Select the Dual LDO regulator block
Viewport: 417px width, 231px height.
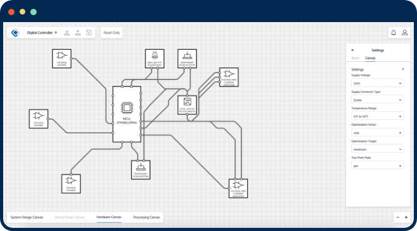coord(187,105)
